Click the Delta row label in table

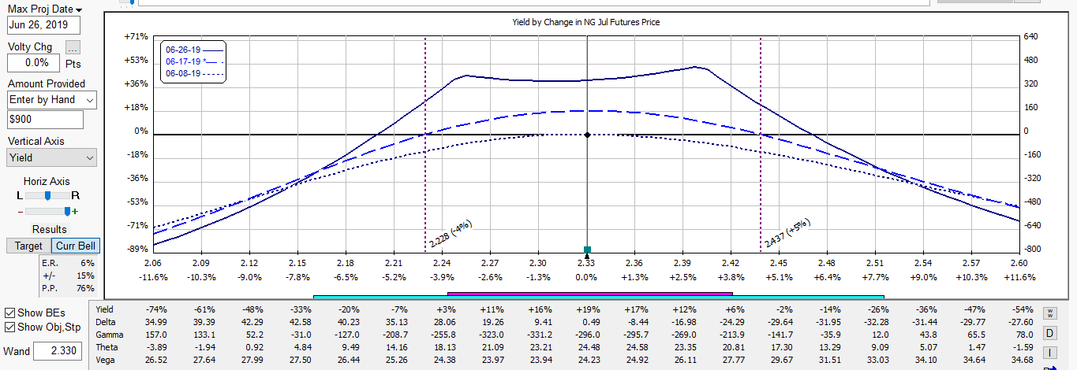(x=105, y=322)
